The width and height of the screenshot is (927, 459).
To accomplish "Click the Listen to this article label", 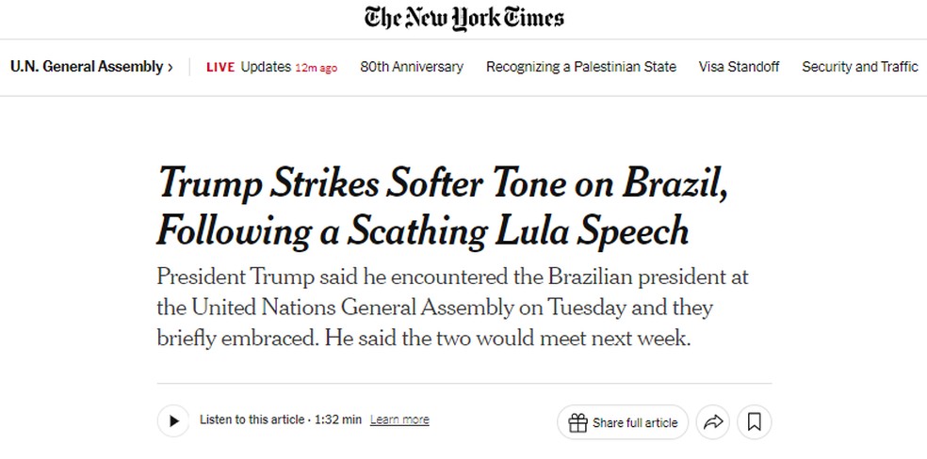I will pyautogui.click(x=252, y=420).
